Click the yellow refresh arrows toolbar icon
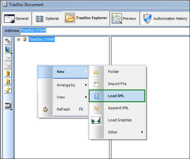 point(8,90)
